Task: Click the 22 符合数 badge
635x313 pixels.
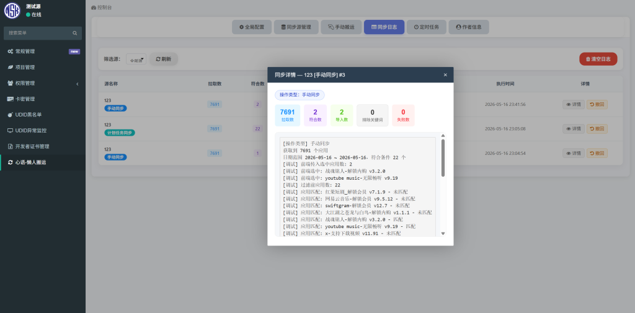Action: 257,129
